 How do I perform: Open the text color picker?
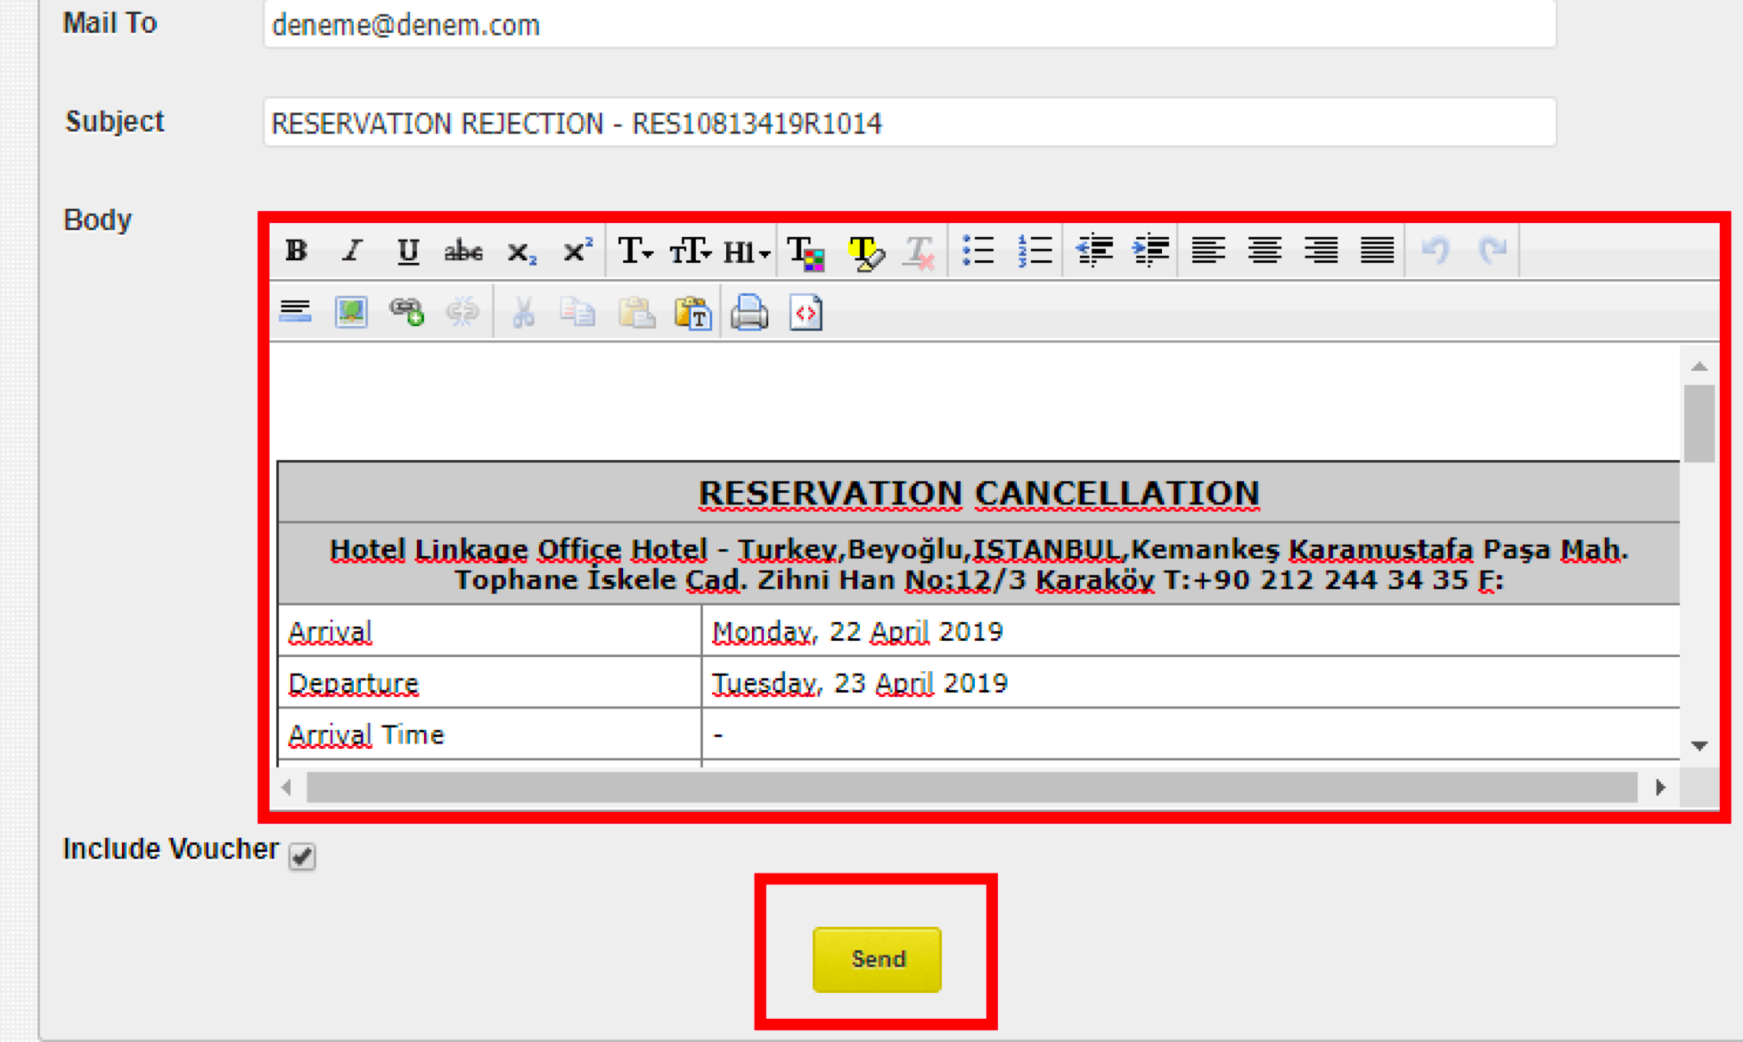tap(806, 251)
